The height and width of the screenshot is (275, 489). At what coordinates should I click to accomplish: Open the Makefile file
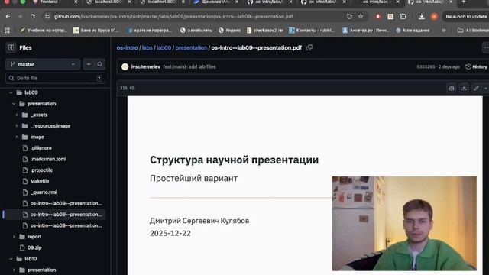pyautogui.click(x=40, y=181)
